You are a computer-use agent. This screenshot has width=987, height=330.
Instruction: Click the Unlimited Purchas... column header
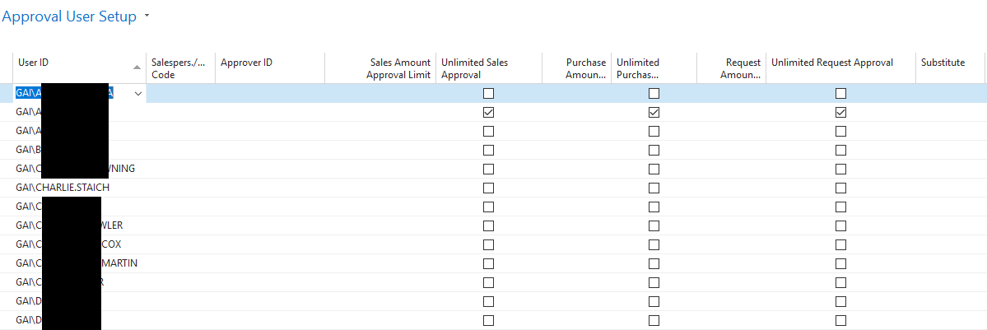[x=654, y=68]
